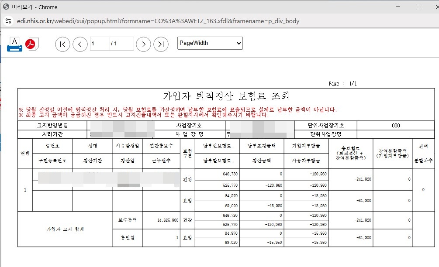The image size is (439, 267).
Task: Click the 000 unit workplace code value
Action: [x=396, y=126]
